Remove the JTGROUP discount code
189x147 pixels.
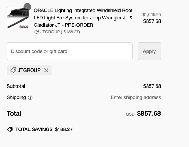tap(46, 70)
